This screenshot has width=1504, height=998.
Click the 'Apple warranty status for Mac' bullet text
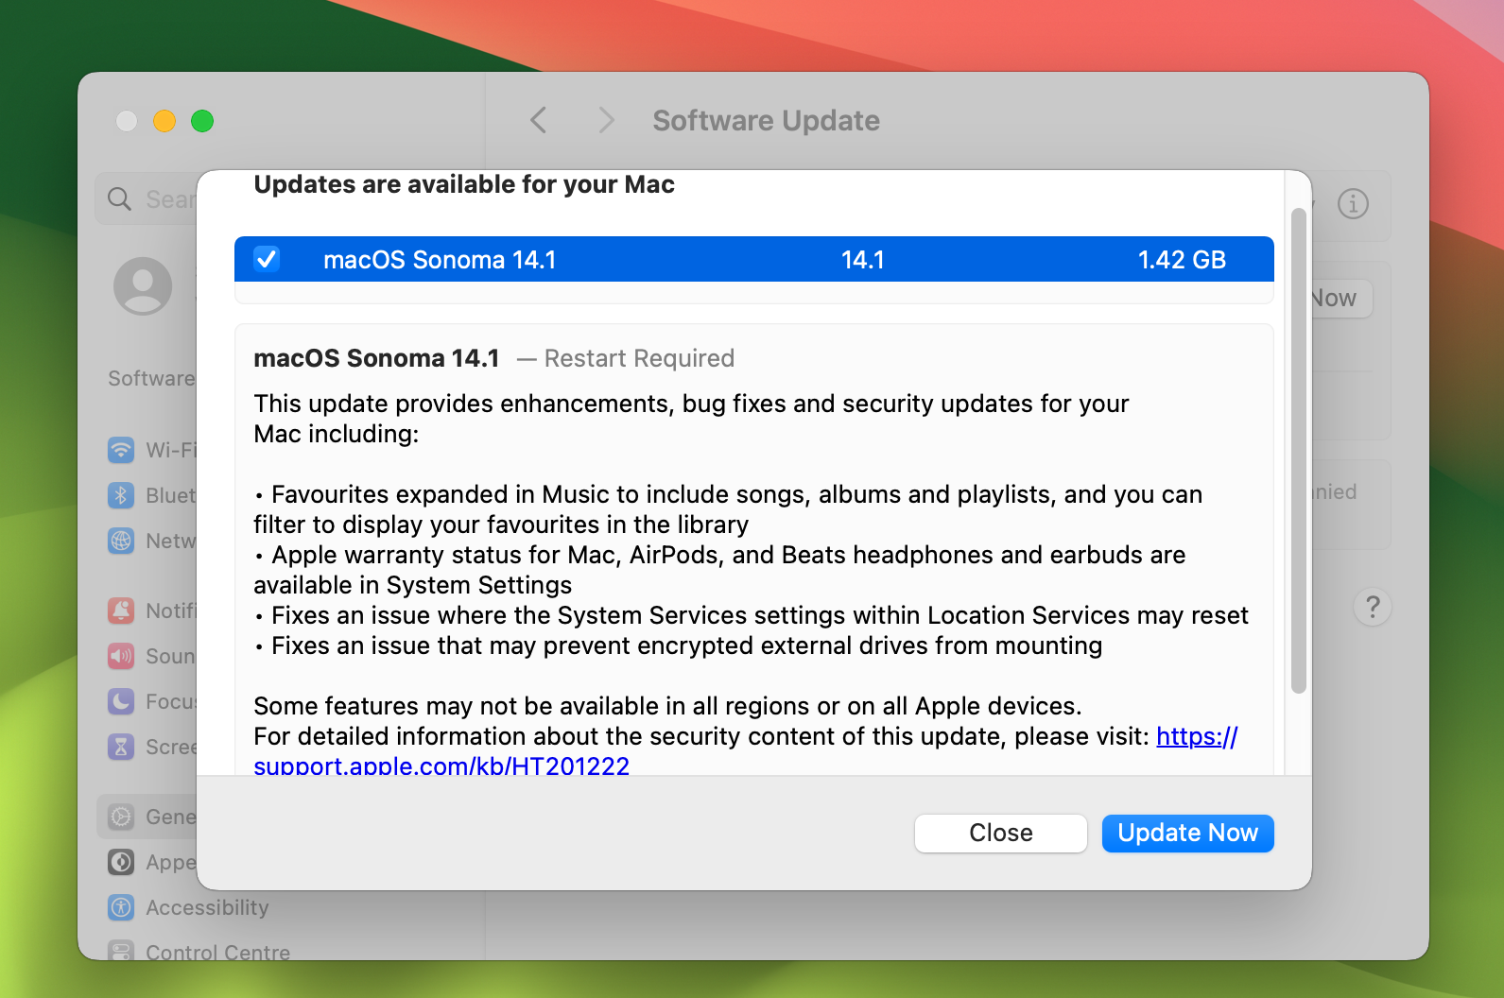(x=719, y=570)
